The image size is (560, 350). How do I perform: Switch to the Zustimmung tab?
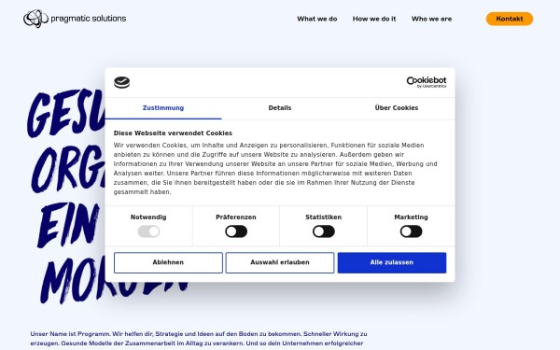point(163,108)
